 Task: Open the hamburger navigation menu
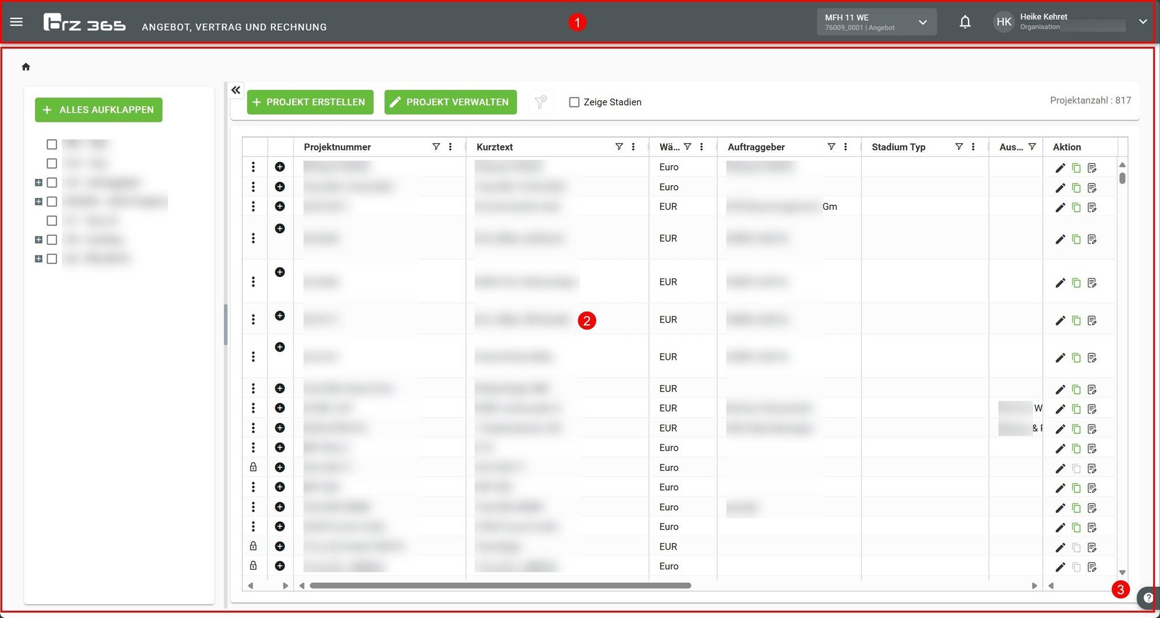point(16,22)
